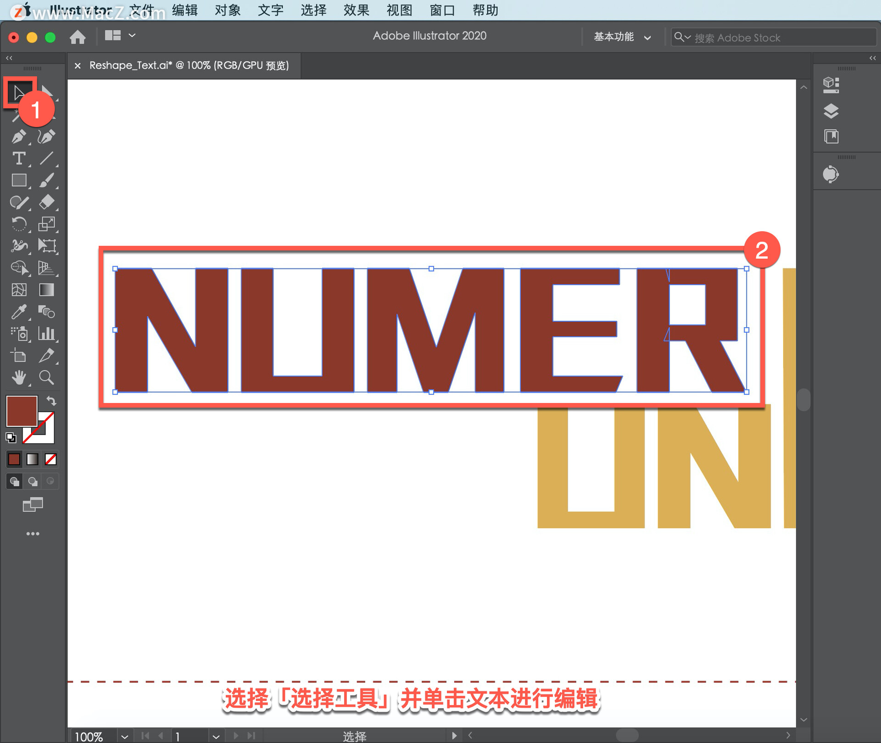Enable Draw Behind mode
The image size is (881, 743).
(33, 481)
